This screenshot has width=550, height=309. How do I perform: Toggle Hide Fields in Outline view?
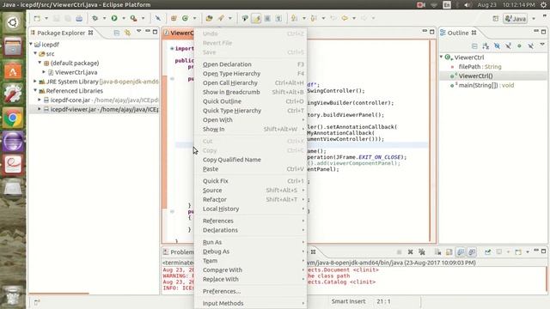tap(497, 45)
